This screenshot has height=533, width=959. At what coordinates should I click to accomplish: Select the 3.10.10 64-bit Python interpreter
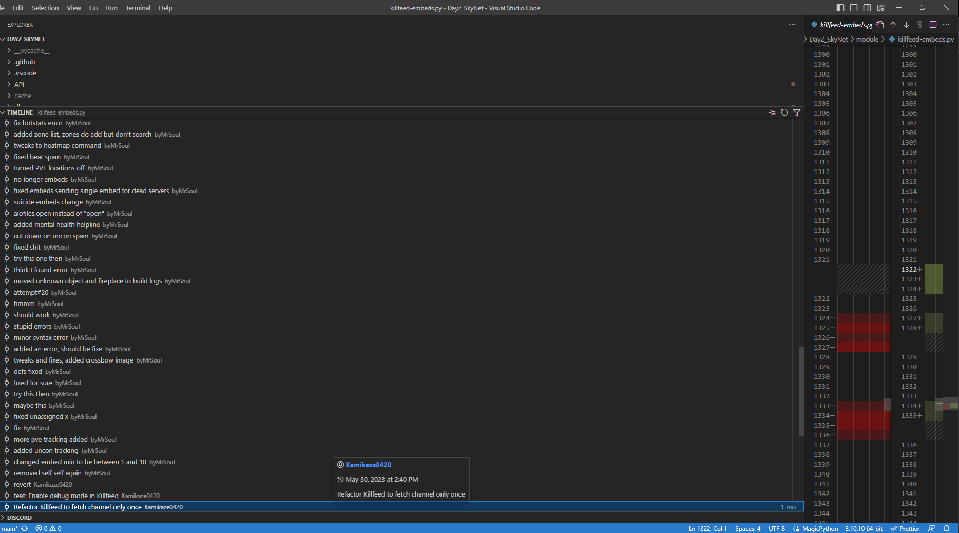pos(864,528)
